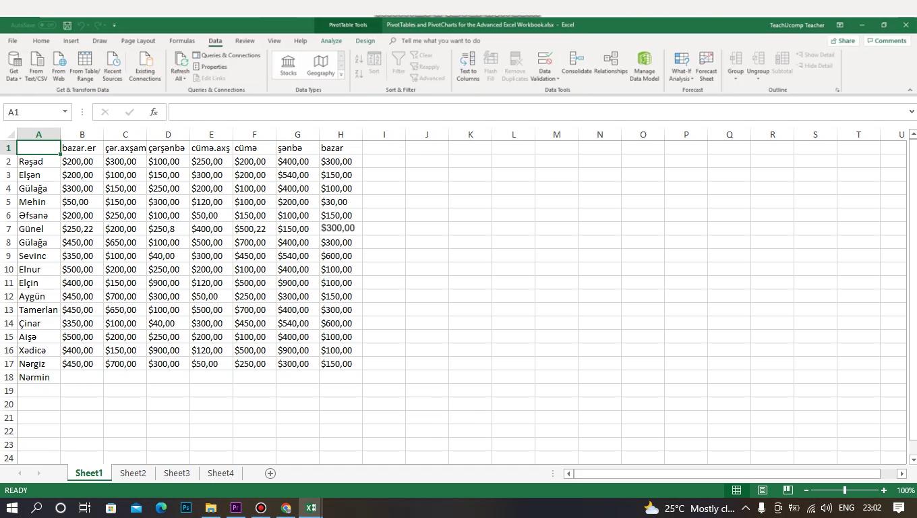Screen dimensions: 917x518
Task: Click into the formula bar field
Action: click(x=537, y=112)
